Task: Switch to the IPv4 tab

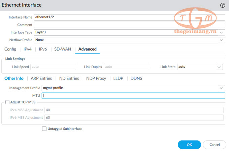Action: [x=28, y=49]
